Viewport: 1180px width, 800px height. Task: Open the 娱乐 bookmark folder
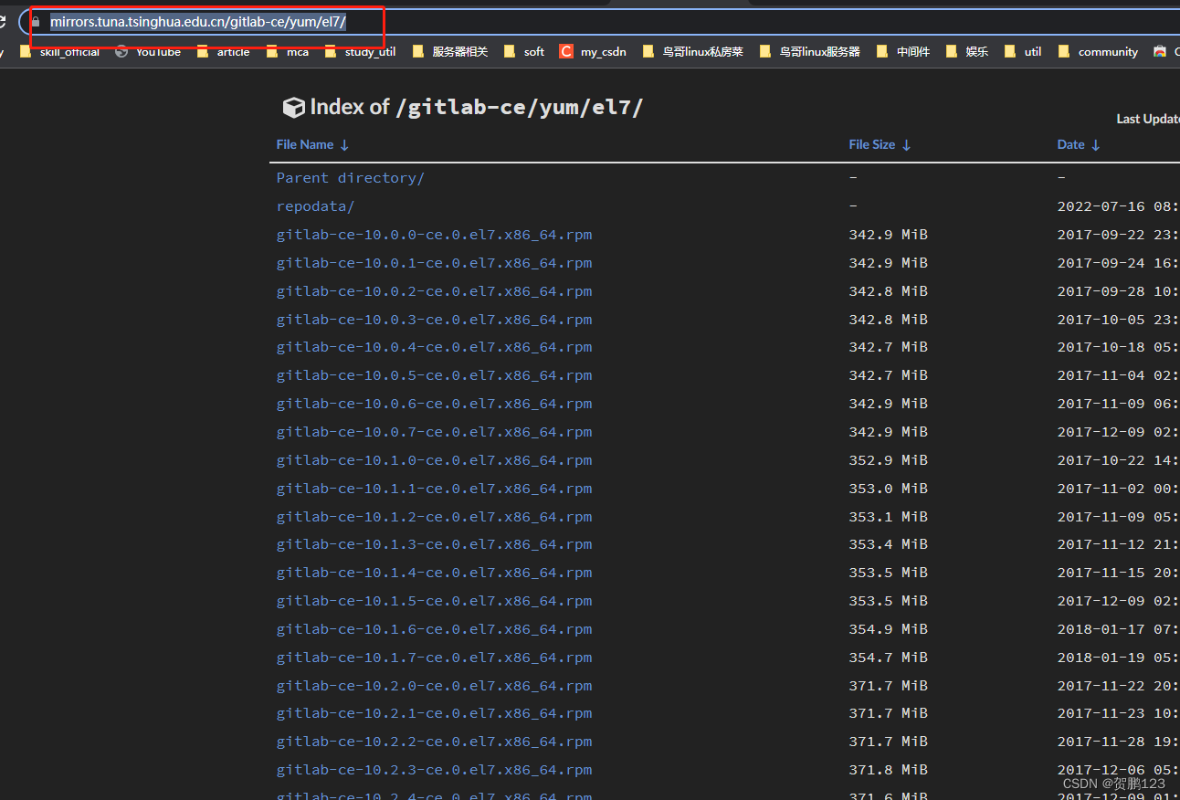coord(966,52)
